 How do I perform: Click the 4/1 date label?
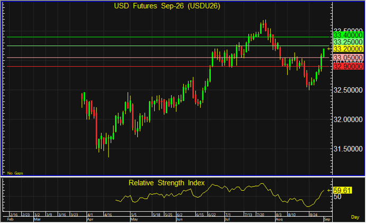tap(90, 215)
